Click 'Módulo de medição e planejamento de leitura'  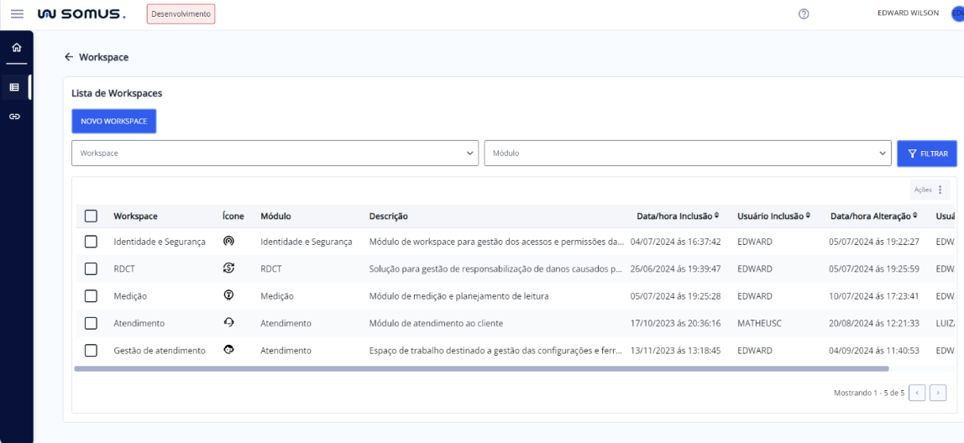click(x=458, y=296)
